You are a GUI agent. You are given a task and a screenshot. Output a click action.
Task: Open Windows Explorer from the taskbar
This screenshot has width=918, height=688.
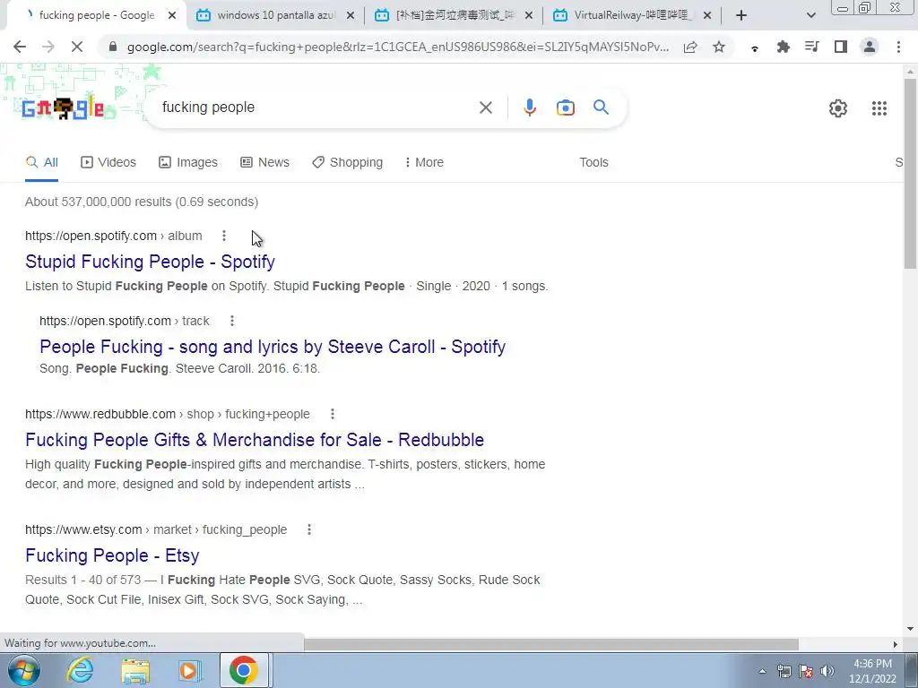(135, 670)
